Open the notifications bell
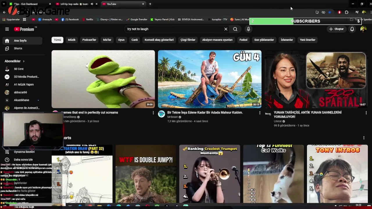 (x=352, y=29)
